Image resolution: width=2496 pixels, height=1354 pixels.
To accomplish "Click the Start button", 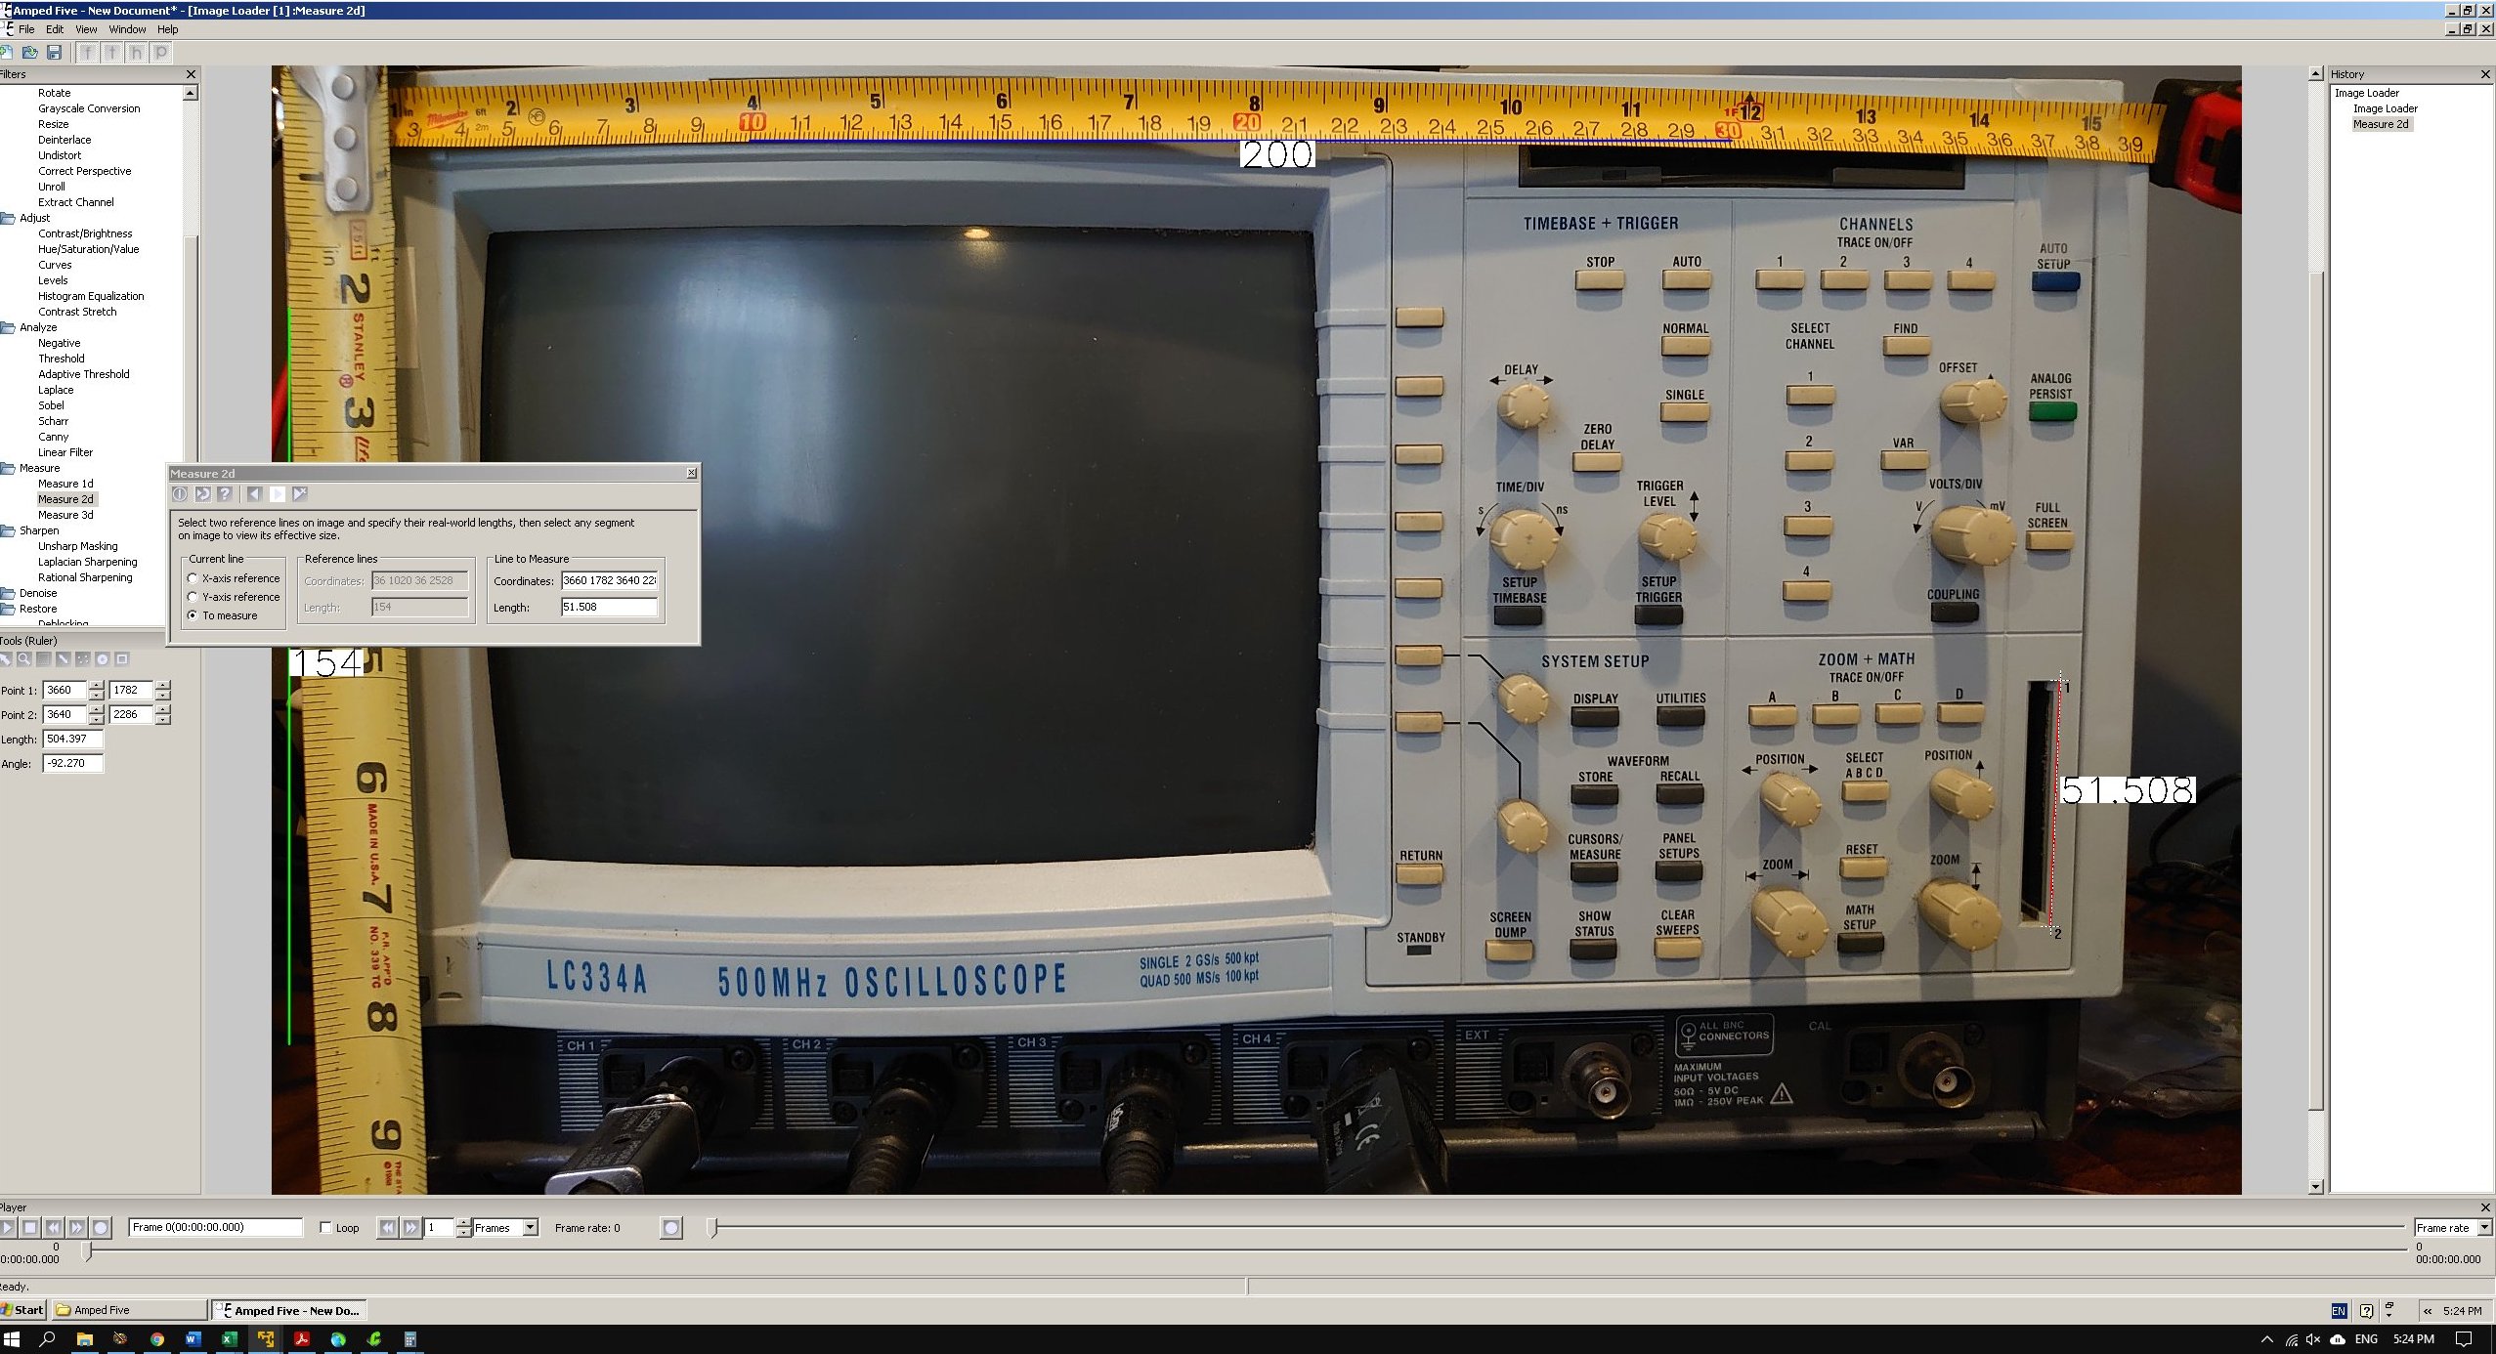I will coord(22,1310).
